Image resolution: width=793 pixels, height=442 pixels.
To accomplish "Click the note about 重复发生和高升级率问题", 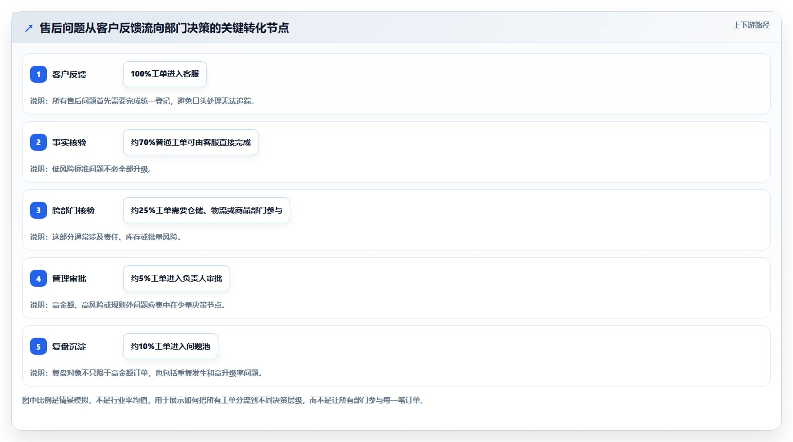I will (x=146, y=373).
